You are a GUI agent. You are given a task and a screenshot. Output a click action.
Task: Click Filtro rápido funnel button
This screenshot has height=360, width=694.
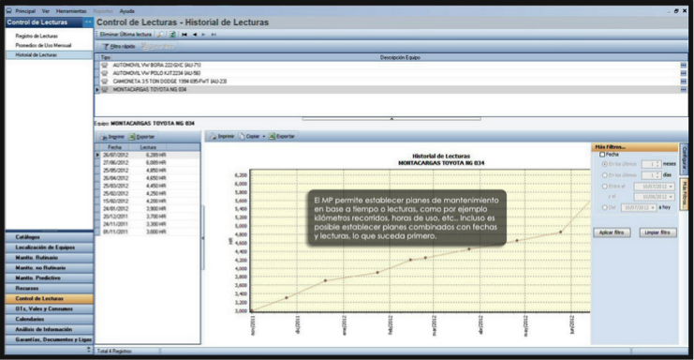pyautogui.click(x=119, y=47)
